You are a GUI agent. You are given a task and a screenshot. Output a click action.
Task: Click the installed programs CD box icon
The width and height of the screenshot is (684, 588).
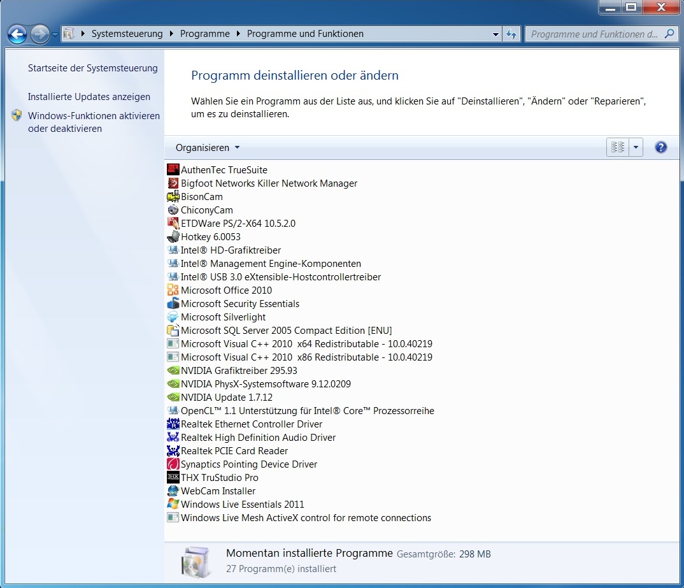point(195,562)
